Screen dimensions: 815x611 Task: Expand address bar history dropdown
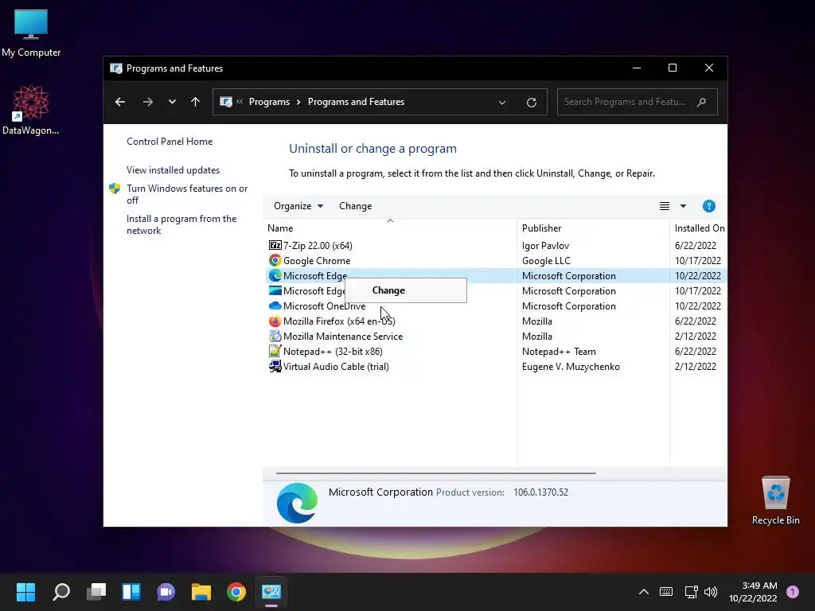pos(502,103)
